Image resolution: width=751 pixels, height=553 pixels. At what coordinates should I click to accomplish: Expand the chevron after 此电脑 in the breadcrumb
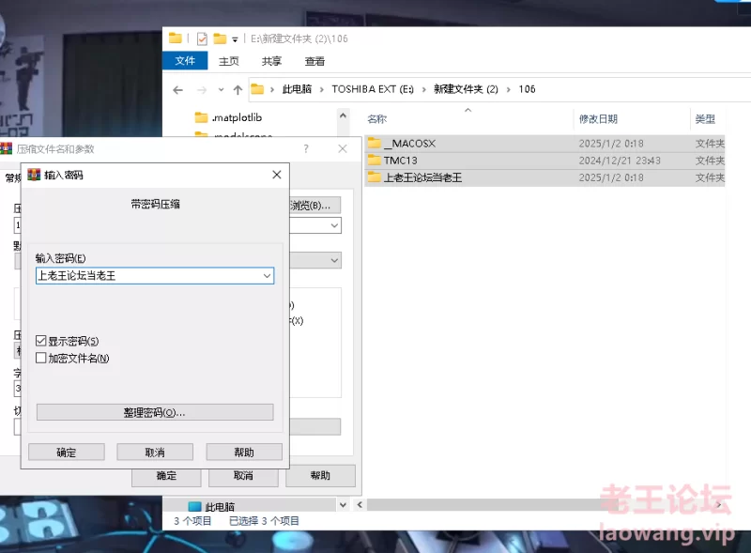(321, 89)
